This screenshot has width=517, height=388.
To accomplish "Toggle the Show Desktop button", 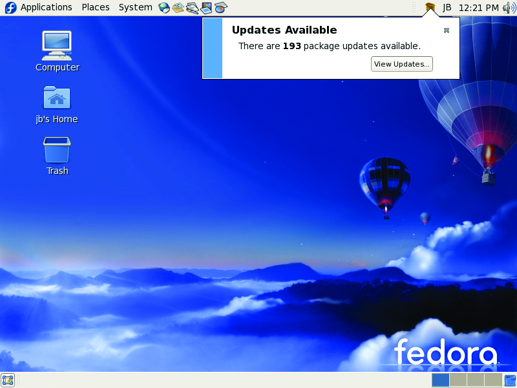I will point(8,380).
